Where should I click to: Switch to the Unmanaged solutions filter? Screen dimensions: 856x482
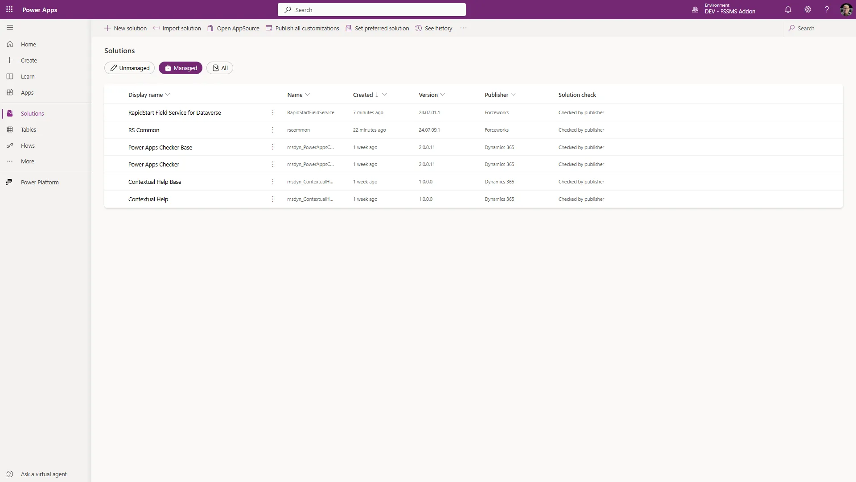[x=129, y=68]
